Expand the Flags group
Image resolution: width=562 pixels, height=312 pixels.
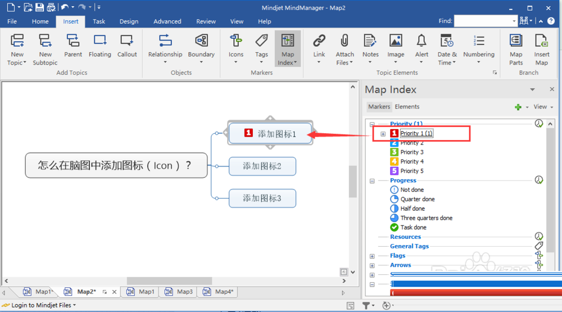[372, 256]
